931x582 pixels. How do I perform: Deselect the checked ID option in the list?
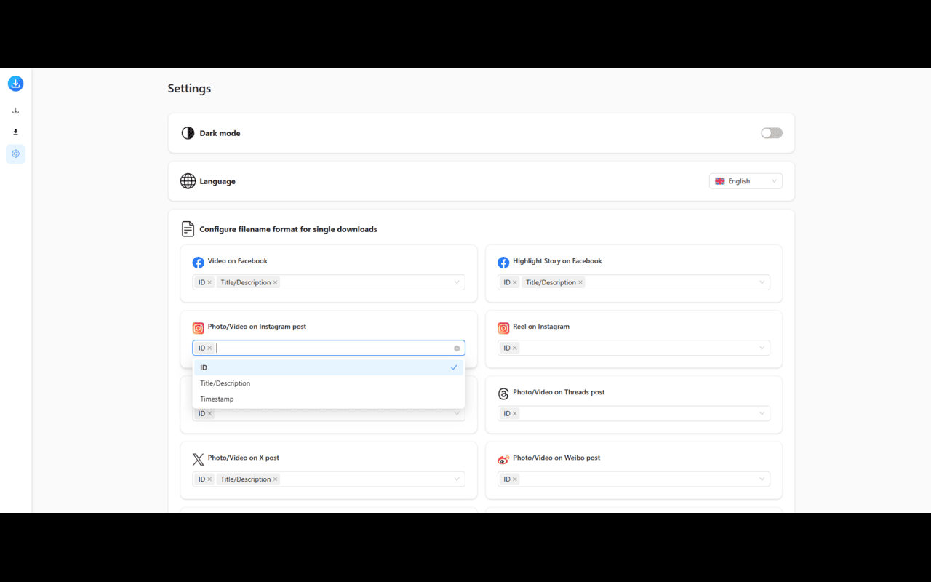[327, 367]
